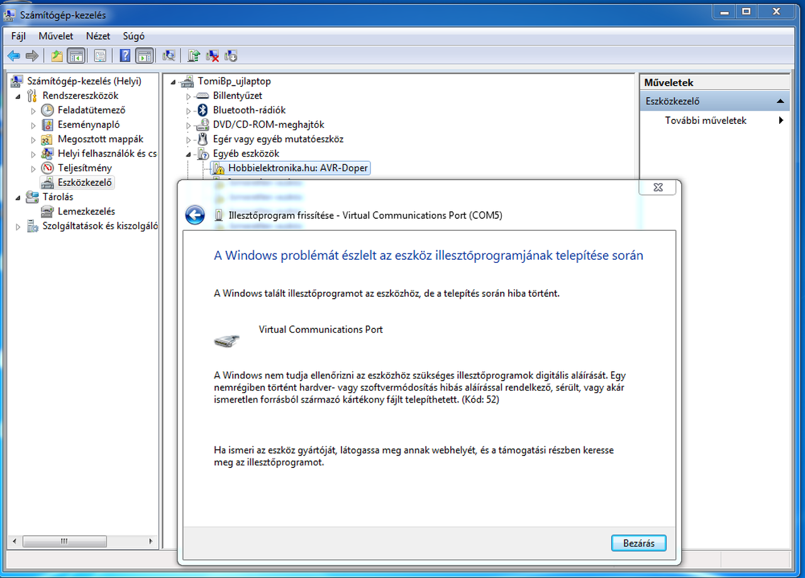Open the További műveletek submenu arrow
Screen dimensions: 805x578
pyautogui.click(x=781, y=120)
